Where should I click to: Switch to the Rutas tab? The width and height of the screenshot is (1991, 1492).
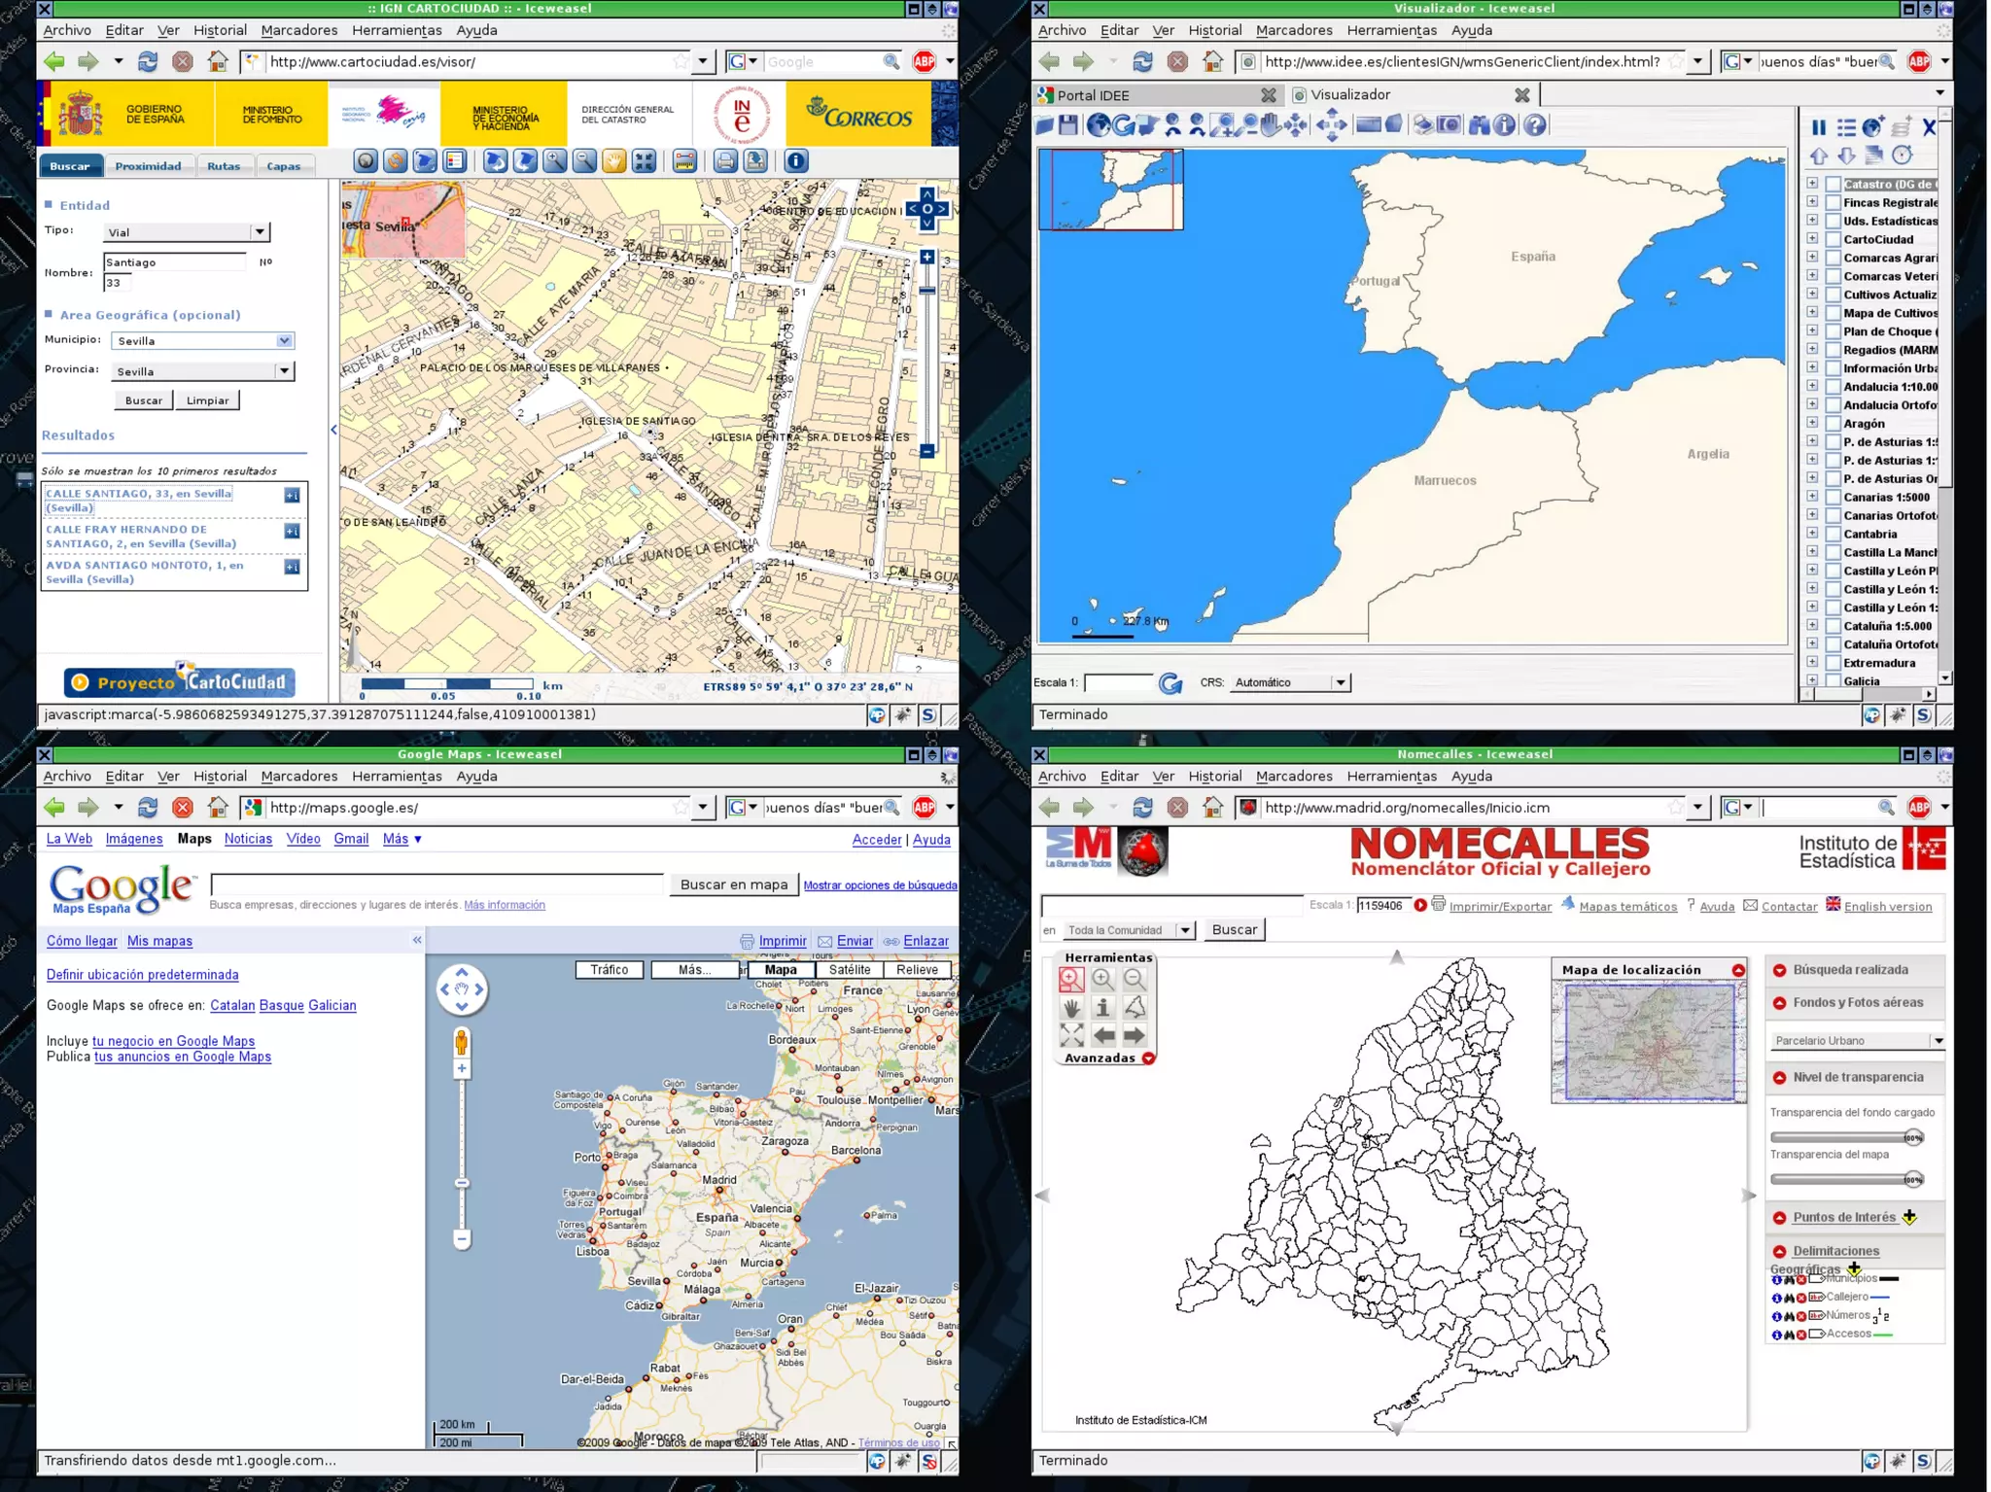[x=224, y=166]
